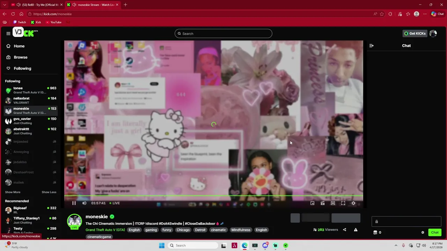Open video player settings gear

353,203
